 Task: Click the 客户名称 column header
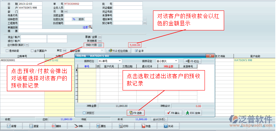click(255, 56)
